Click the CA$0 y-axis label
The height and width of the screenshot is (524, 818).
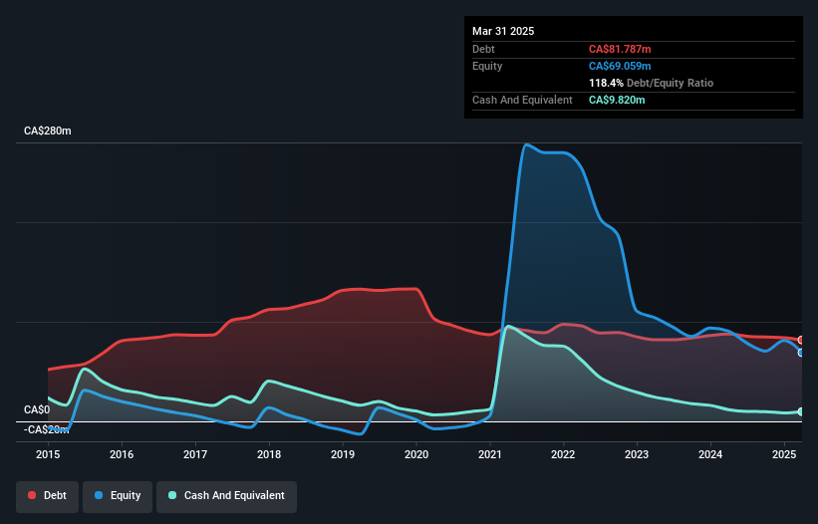37,409
